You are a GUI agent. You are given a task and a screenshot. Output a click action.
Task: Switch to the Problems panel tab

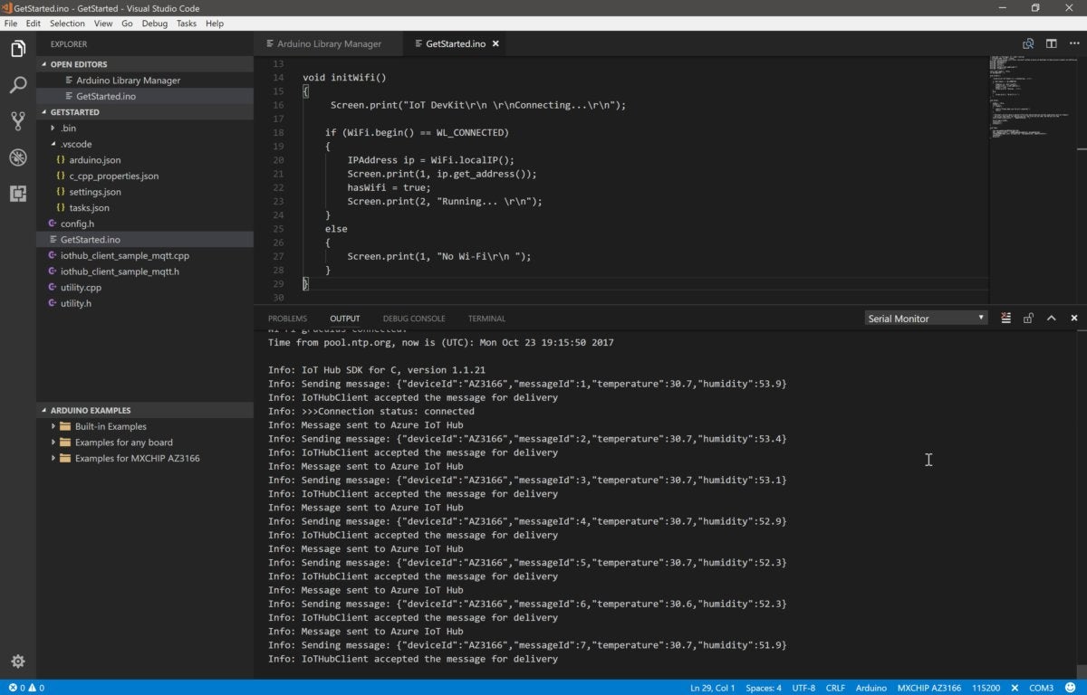coord(287,319)
